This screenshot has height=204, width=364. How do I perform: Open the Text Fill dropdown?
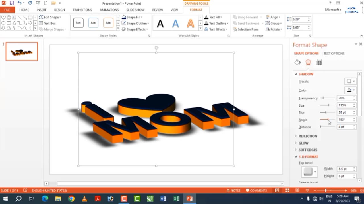coord(213,17)
